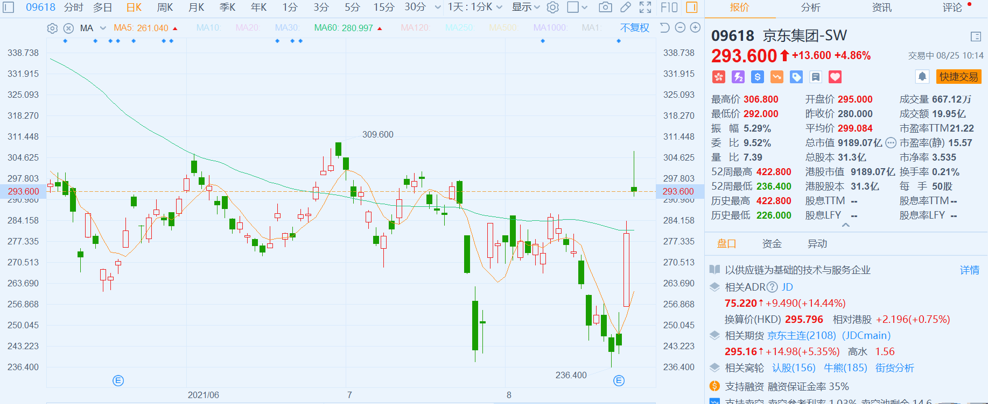Open the 1天:1分K period dropdown
This screenshot has height=404, width=988.
[x=475, y=8]
